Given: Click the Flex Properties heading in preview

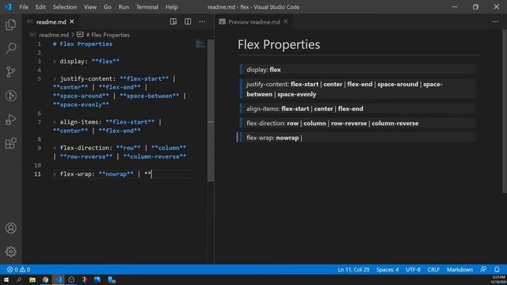Looking at the screenshot, I should point(279,44).
